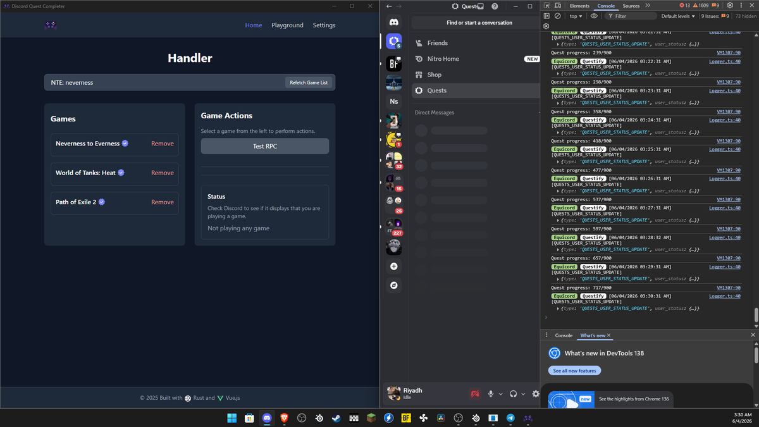The width and height of the screenshot is (759, 427).
Task: Open Logger.ts:40 link at 03:30:31 entry
Action: click(725, 296)
